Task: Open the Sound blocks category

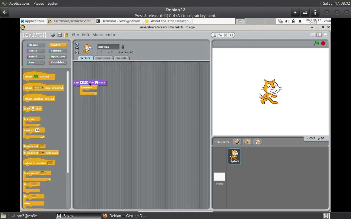Action: [35, 57]
